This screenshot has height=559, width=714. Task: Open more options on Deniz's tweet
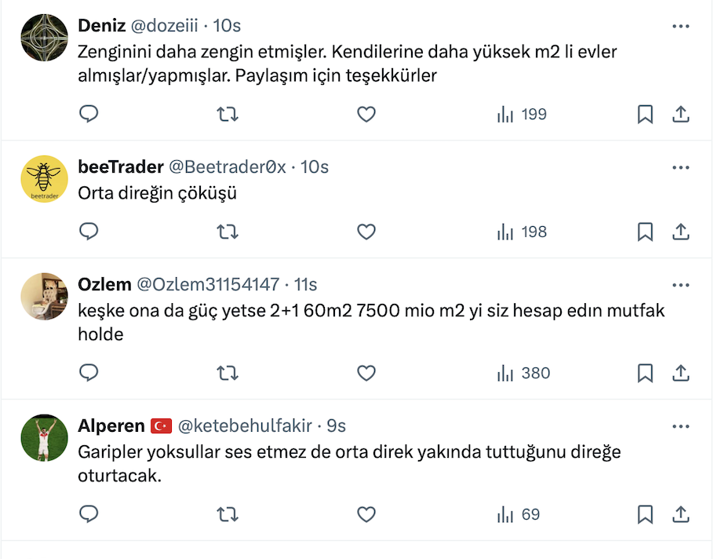[x=681, y=26]
